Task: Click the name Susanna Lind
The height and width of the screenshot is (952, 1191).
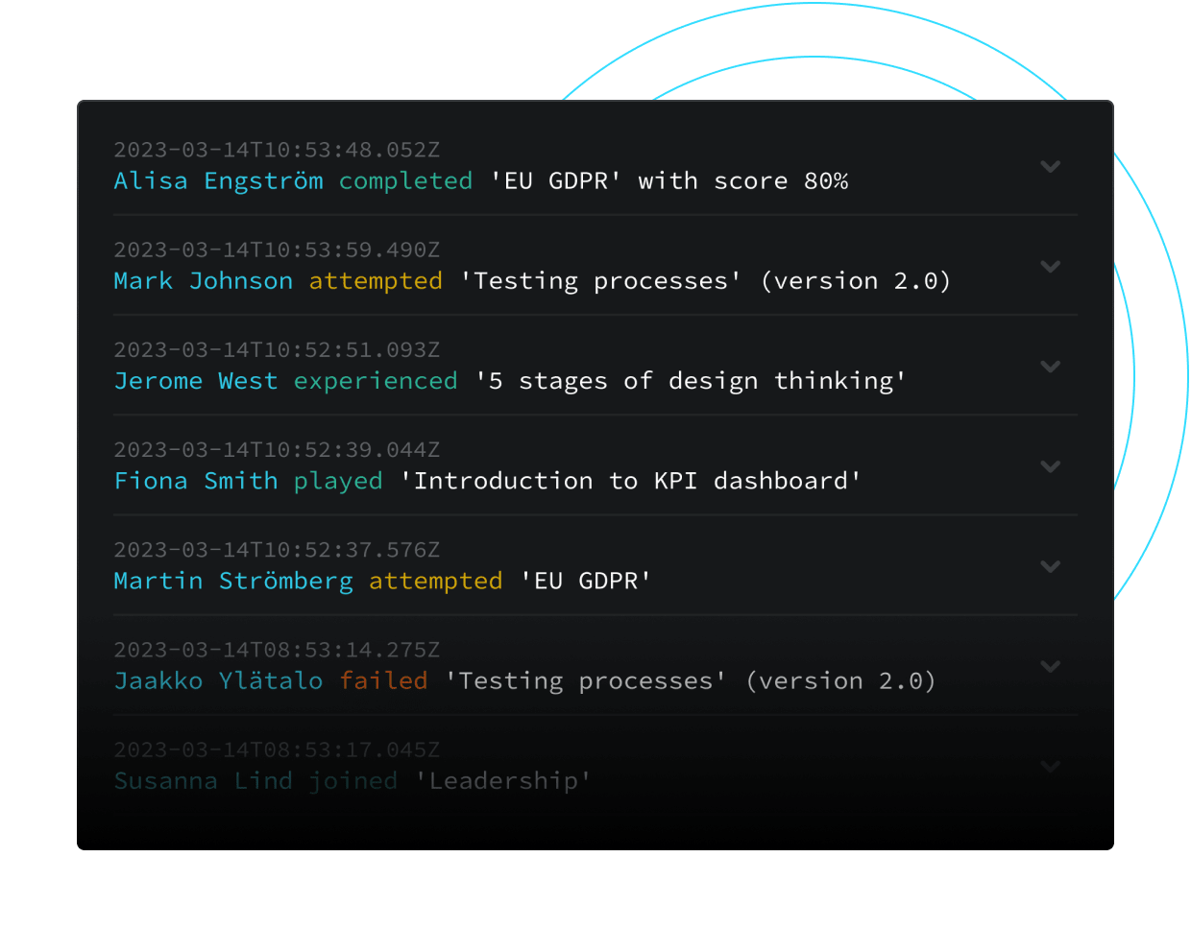Action: click(x=203, y=781)
